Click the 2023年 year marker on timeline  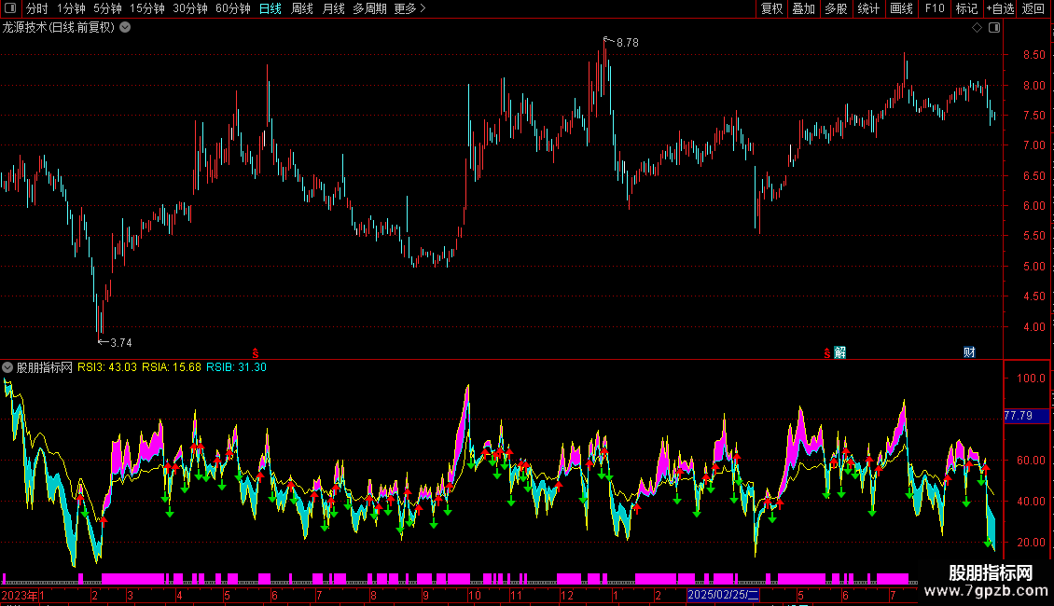pyautogui.click(x=20, y=595)
